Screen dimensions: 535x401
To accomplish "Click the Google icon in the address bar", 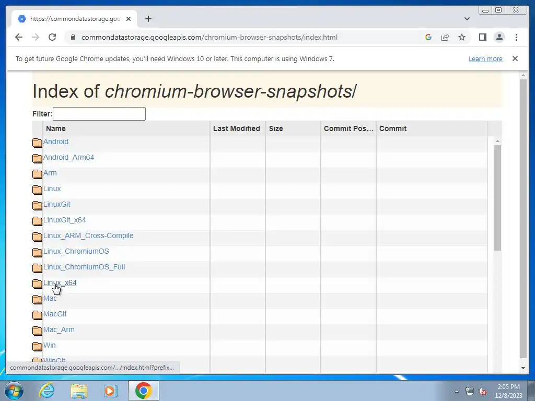I will [428, 37].
